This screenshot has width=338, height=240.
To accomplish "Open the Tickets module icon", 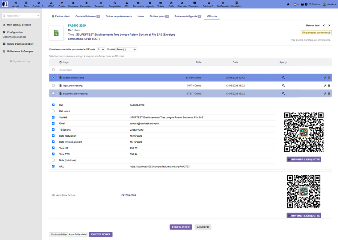I will coord(160,3).
